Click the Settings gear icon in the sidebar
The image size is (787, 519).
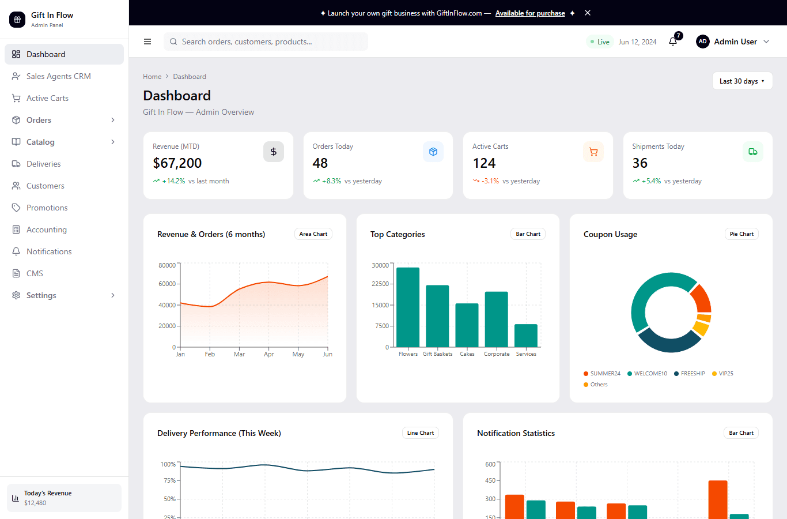tap(16, 295)
